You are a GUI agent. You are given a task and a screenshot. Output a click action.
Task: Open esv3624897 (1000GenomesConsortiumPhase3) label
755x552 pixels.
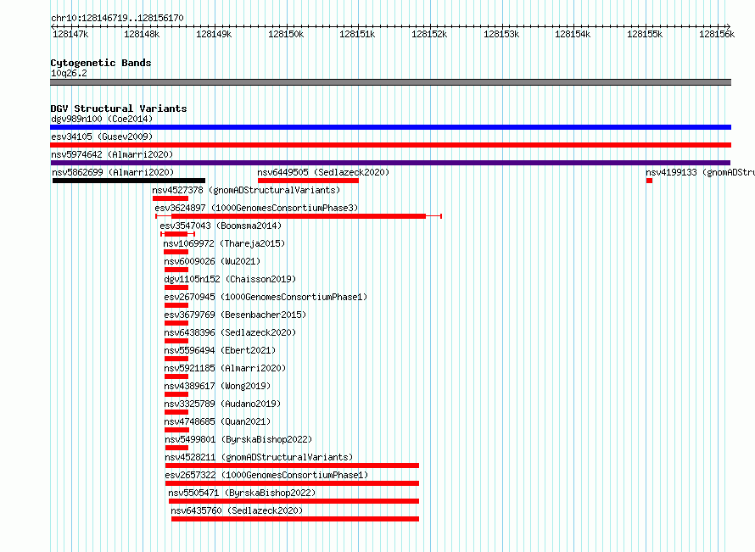[x=257, y=208]
